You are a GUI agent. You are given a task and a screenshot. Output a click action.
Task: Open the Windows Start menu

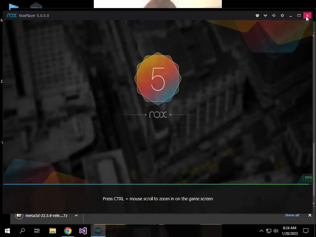point(7,231)
